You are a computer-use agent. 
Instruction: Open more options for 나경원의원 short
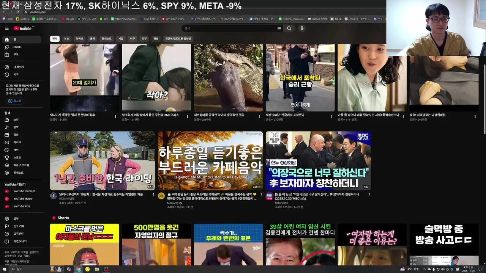[475, 116]
